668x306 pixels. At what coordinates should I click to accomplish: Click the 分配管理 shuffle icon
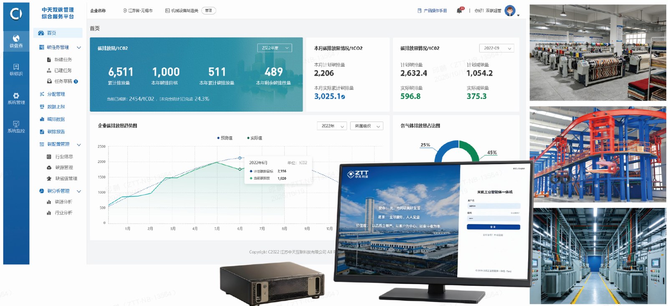pos(42,94)
